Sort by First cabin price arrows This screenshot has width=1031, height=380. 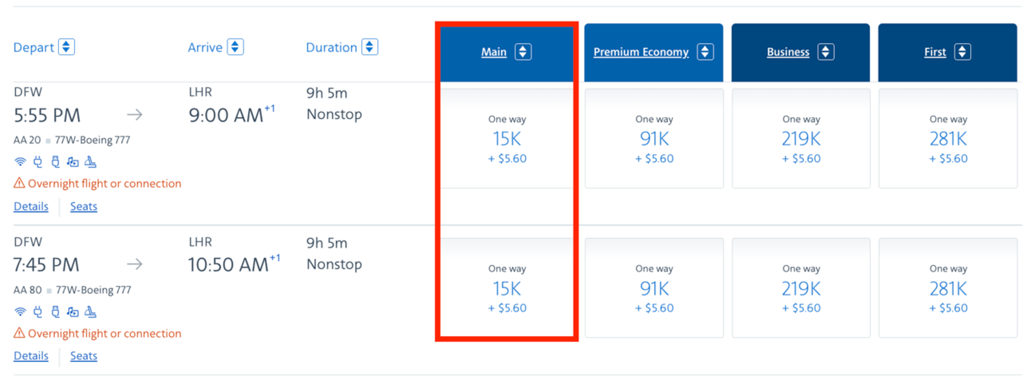(x=963, y=52)
